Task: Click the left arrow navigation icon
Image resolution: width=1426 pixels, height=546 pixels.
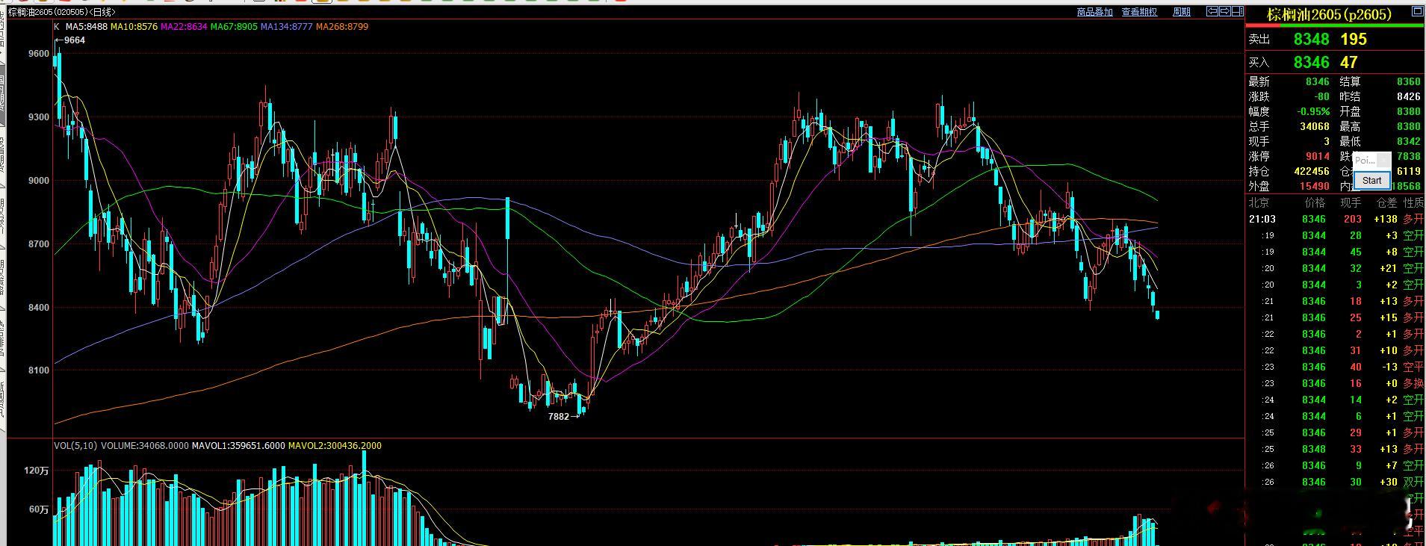Action: (x=1213, y=11)
